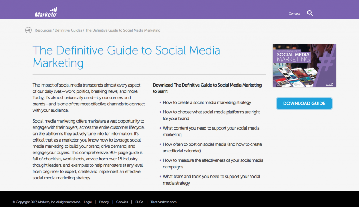Open the Cookies footer link

tap(122, 202)
